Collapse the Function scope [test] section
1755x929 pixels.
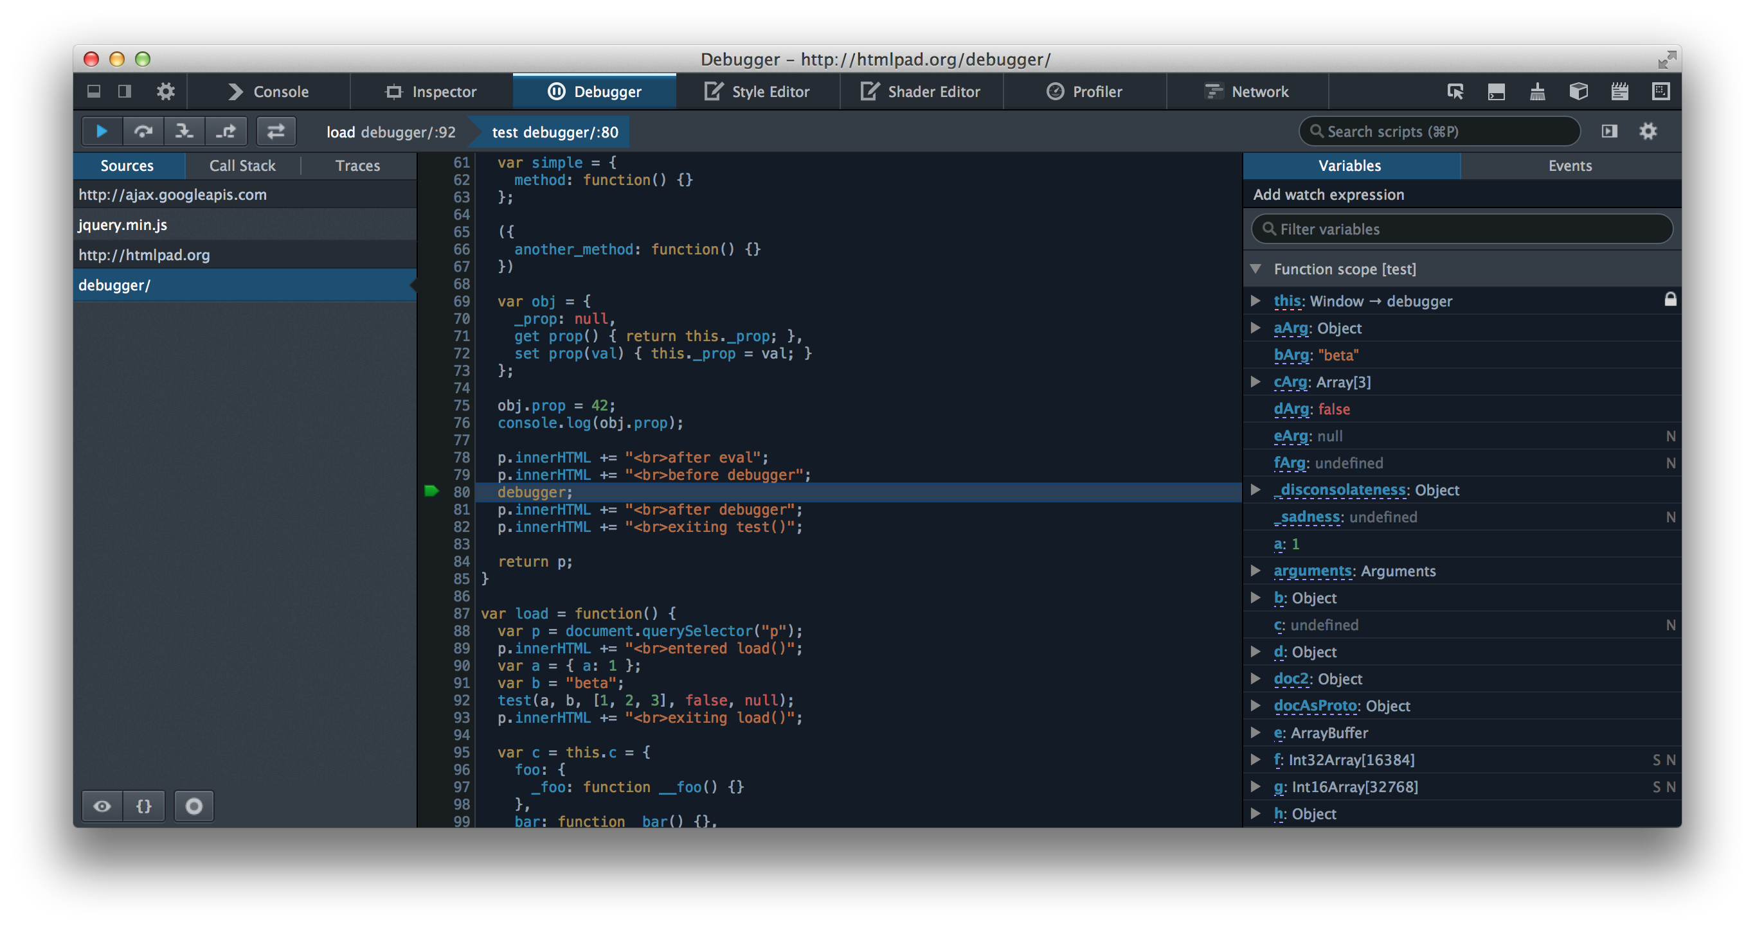click(x=1256, y=269)
